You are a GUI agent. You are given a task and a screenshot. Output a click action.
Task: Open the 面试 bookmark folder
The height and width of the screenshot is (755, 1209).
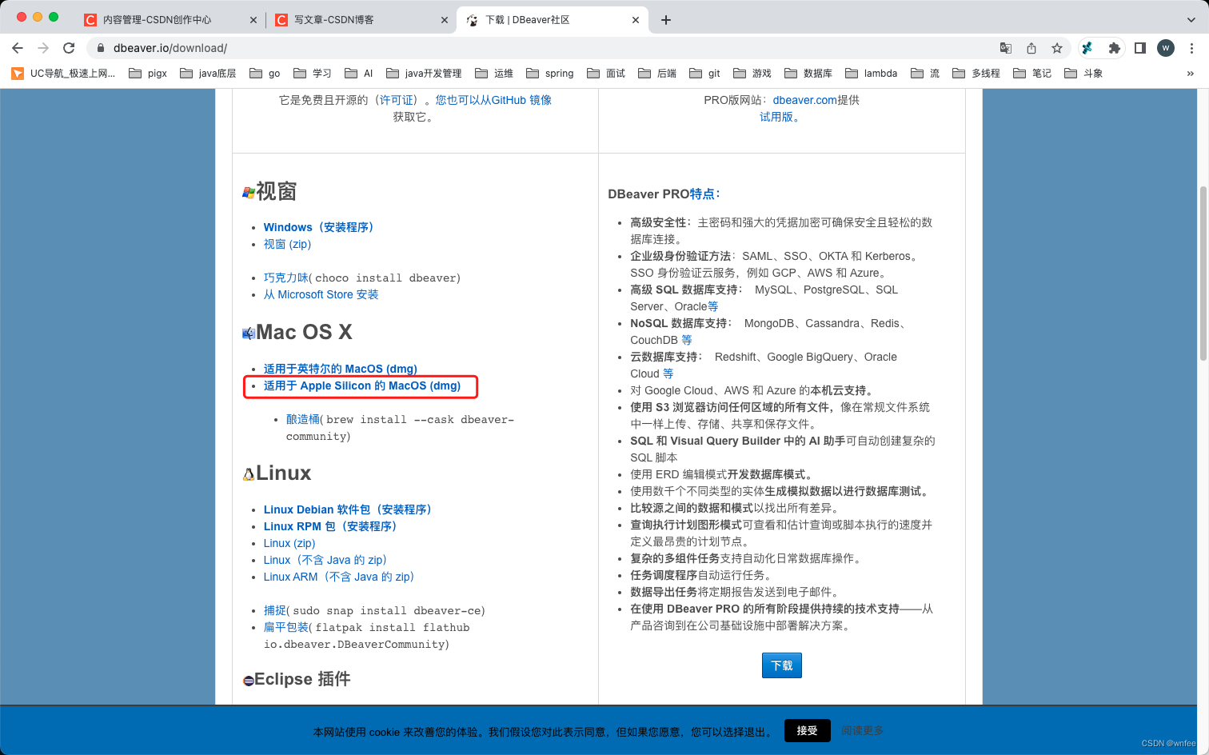(x=606, y=74)
